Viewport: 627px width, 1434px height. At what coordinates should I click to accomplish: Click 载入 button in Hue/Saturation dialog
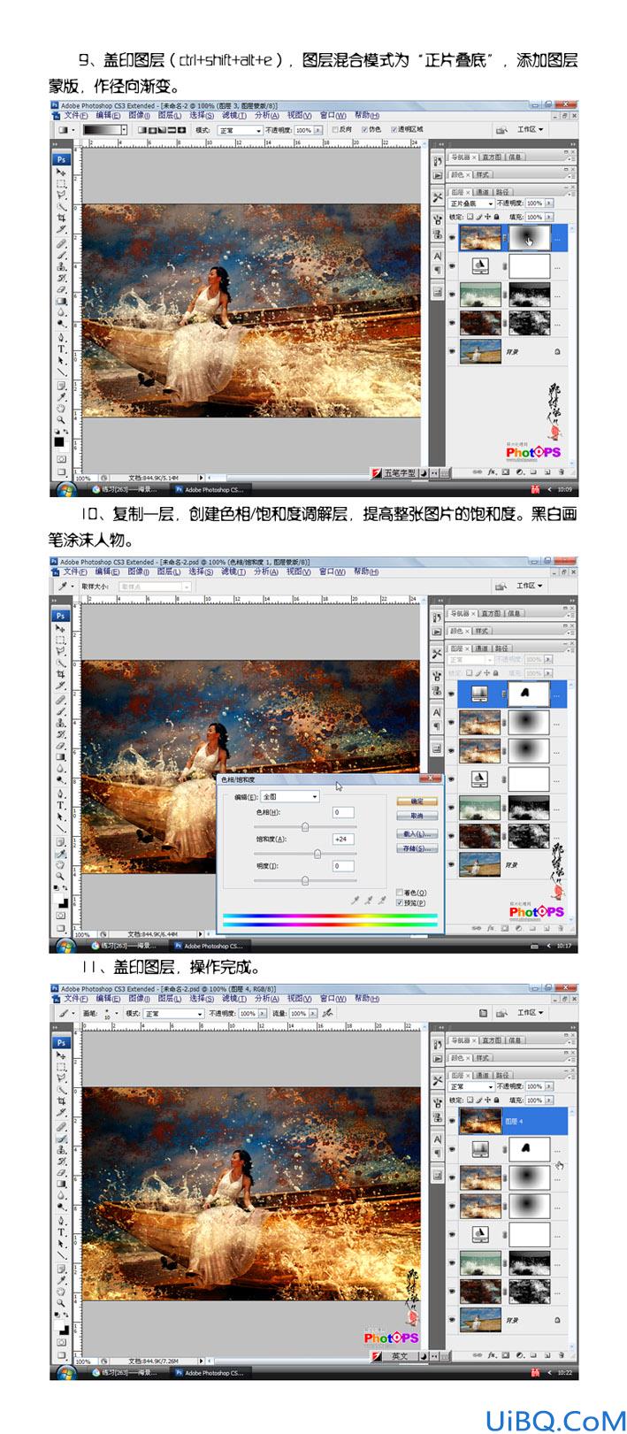[x=417, y=833]
